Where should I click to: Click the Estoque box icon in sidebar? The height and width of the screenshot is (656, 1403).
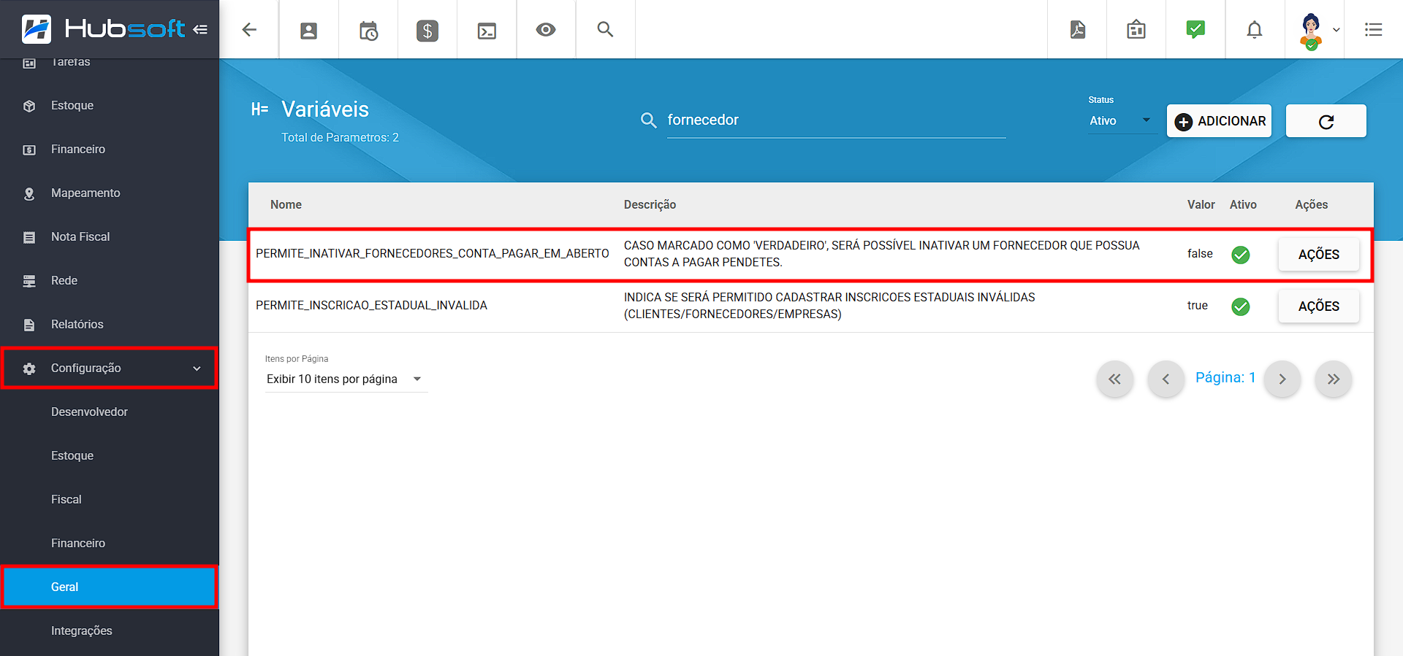29,106
